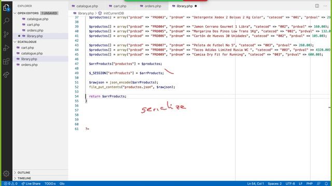Open the Extensions view icon
Viewport: 332px width, 186px height.
click(6, 61)
